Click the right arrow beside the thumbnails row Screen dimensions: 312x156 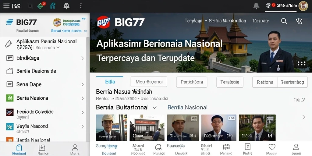[303, 117]
